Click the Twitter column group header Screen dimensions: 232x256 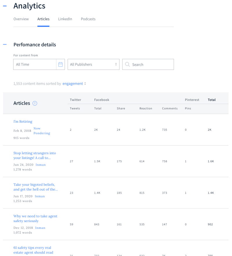(x=75, y=100)
